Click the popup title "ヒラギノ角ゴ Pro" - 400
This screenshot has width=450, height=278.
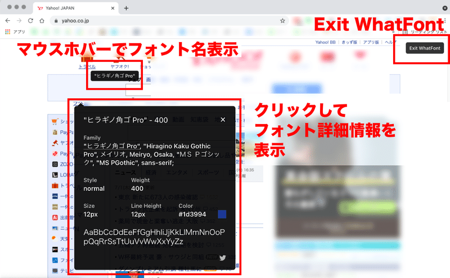click(x=125, y=120)
